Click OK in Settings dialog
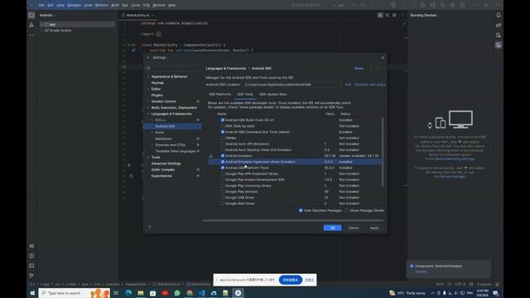 pos(332,228)
